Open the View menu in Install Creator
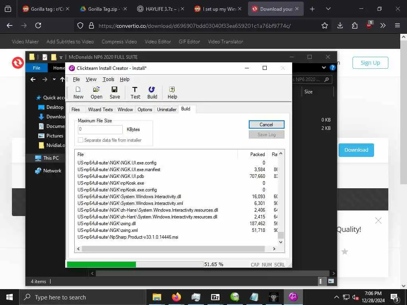Image resolution: width=407 pixels, height=305 pixels. (91, 79)
